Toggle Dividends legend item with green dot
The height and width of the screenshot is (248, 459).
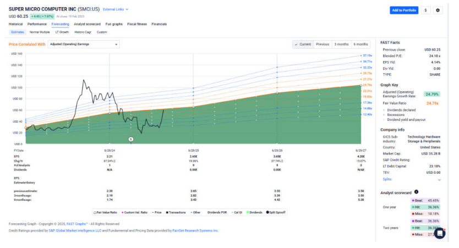[254, 212]
